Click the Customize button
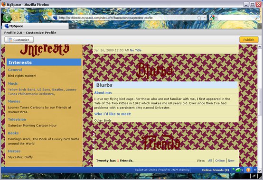The height and width of the screenshot is (180, 263). (x=19, y=40)
